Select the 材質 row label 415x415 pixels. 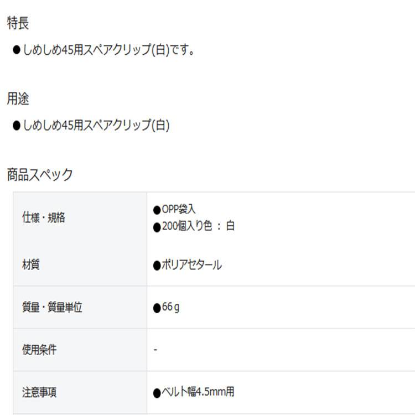click(x=30, y=265)
